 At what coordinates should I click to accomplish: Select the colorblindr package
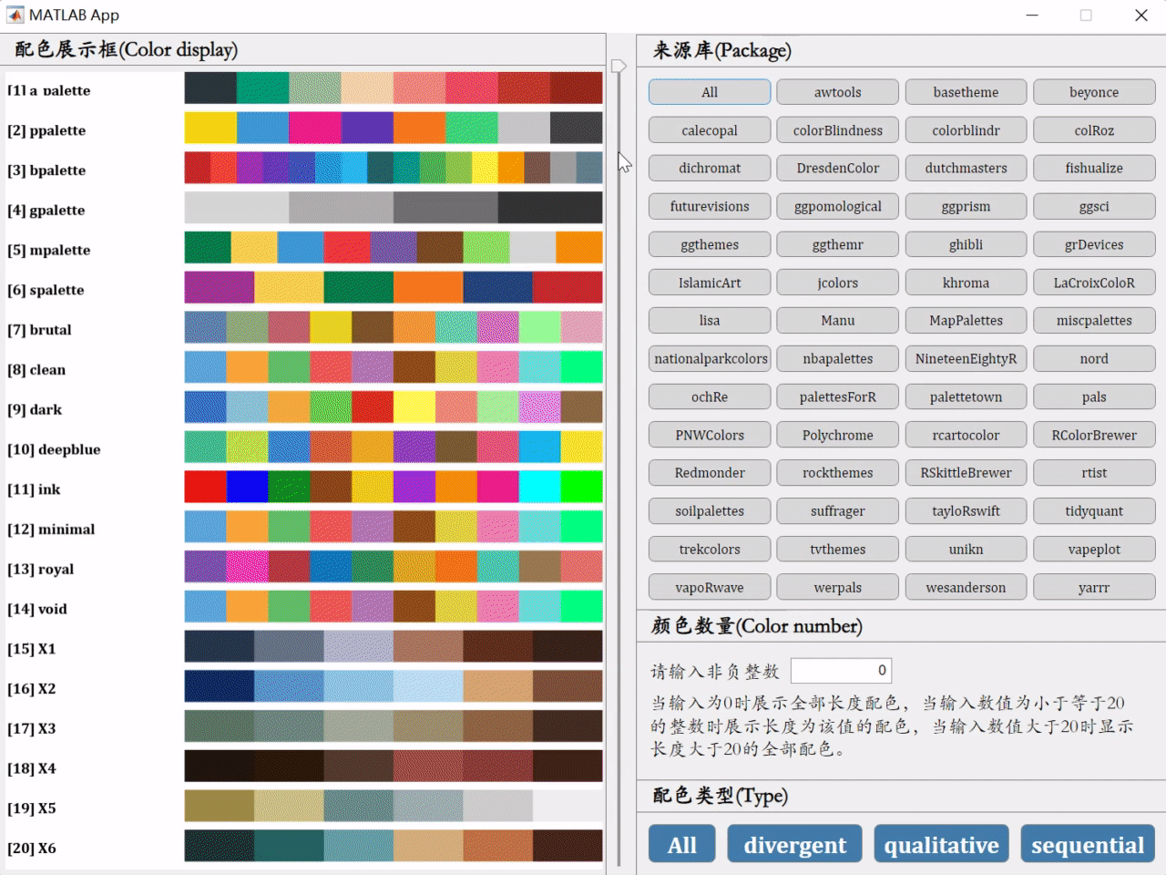(967, 130)
